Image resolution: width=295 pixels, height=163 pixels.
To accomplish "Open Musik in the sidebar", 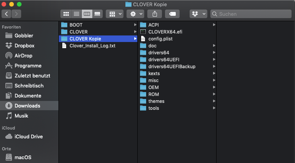I will 29,116.
